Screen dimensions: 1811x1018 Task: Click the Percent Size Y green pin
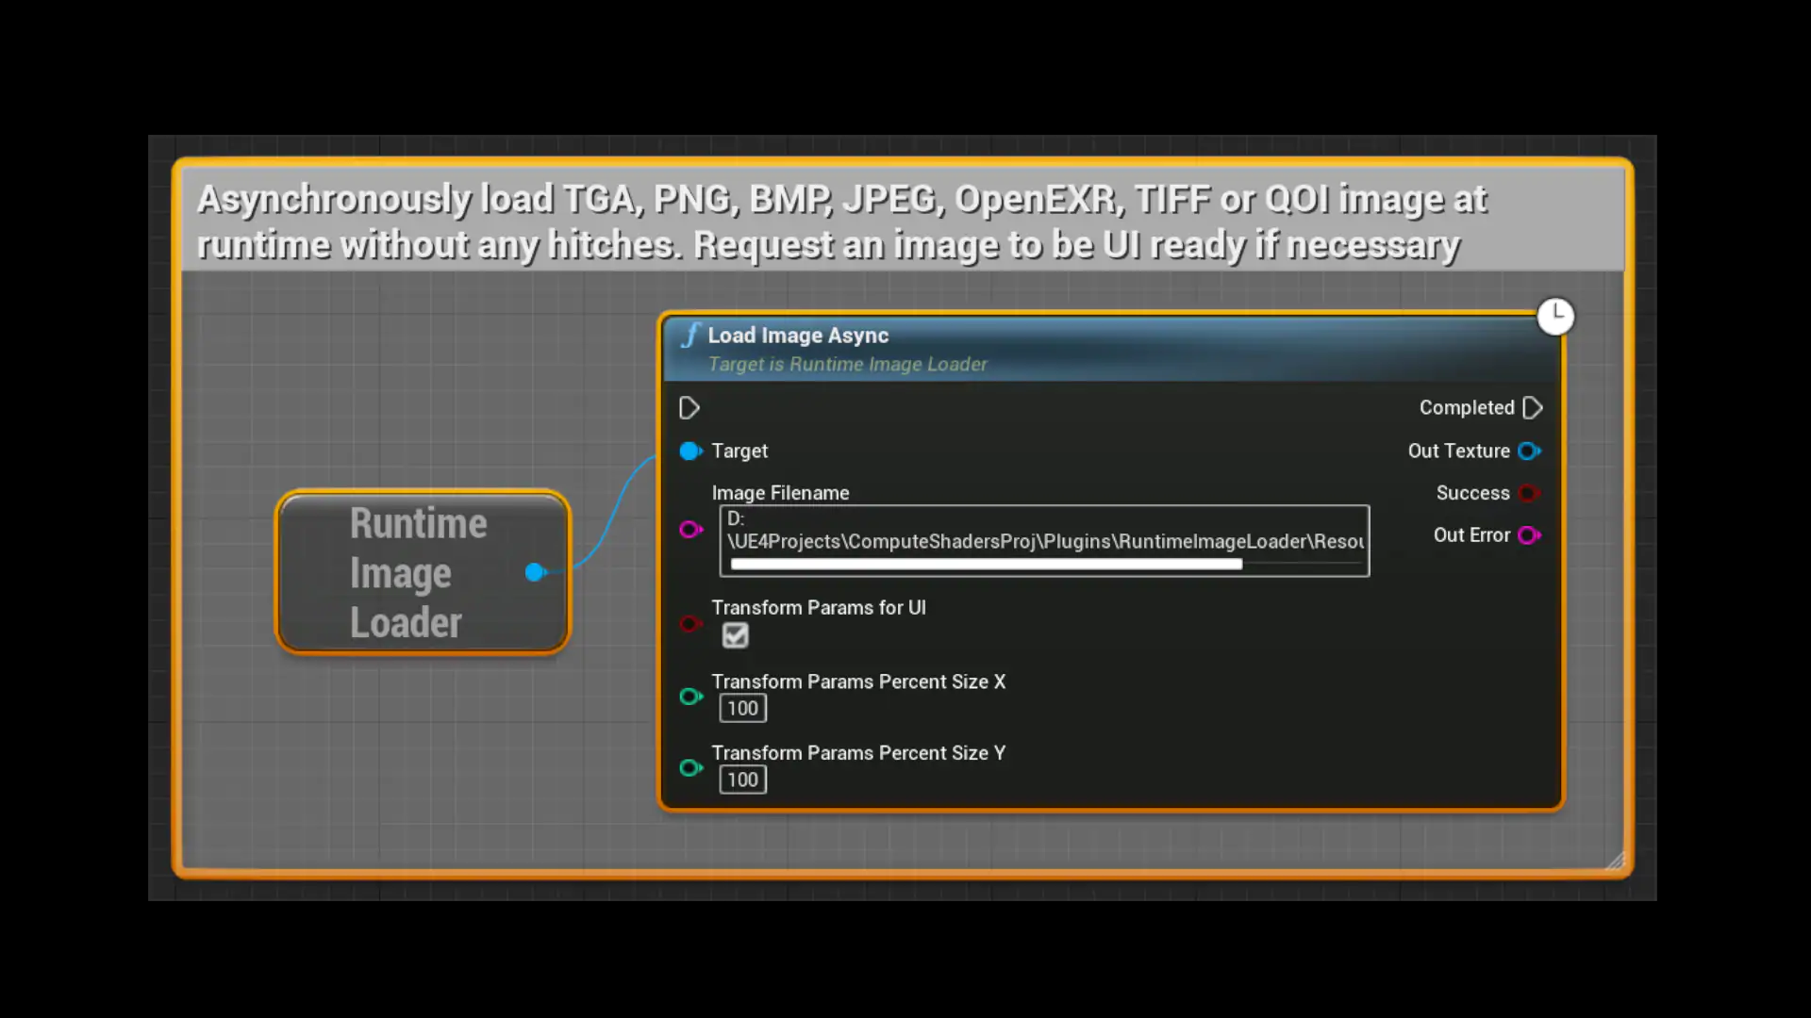click(690, 768)
